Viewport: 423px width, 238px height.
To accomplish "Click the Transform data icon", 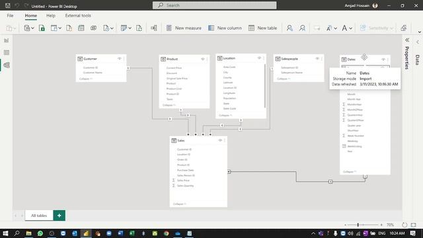I will (124, 28).
